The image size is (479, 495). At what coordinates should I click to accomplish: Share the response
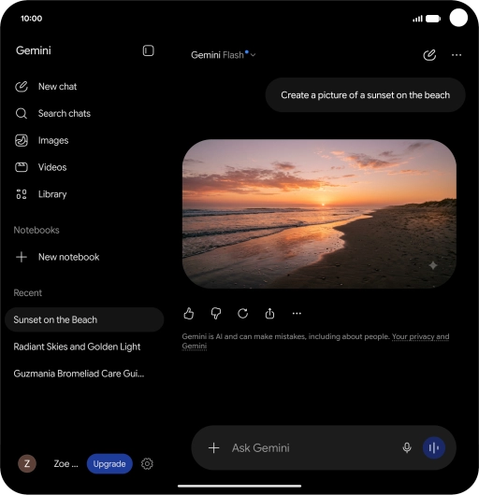(269, 314)
